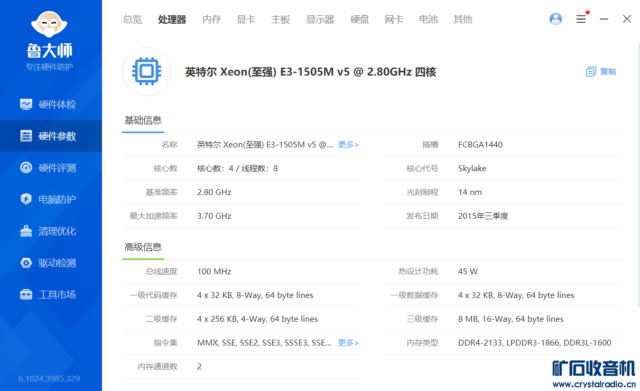Click the large blue CPU chip icon
640x391 pixels.
coord(146,72)
